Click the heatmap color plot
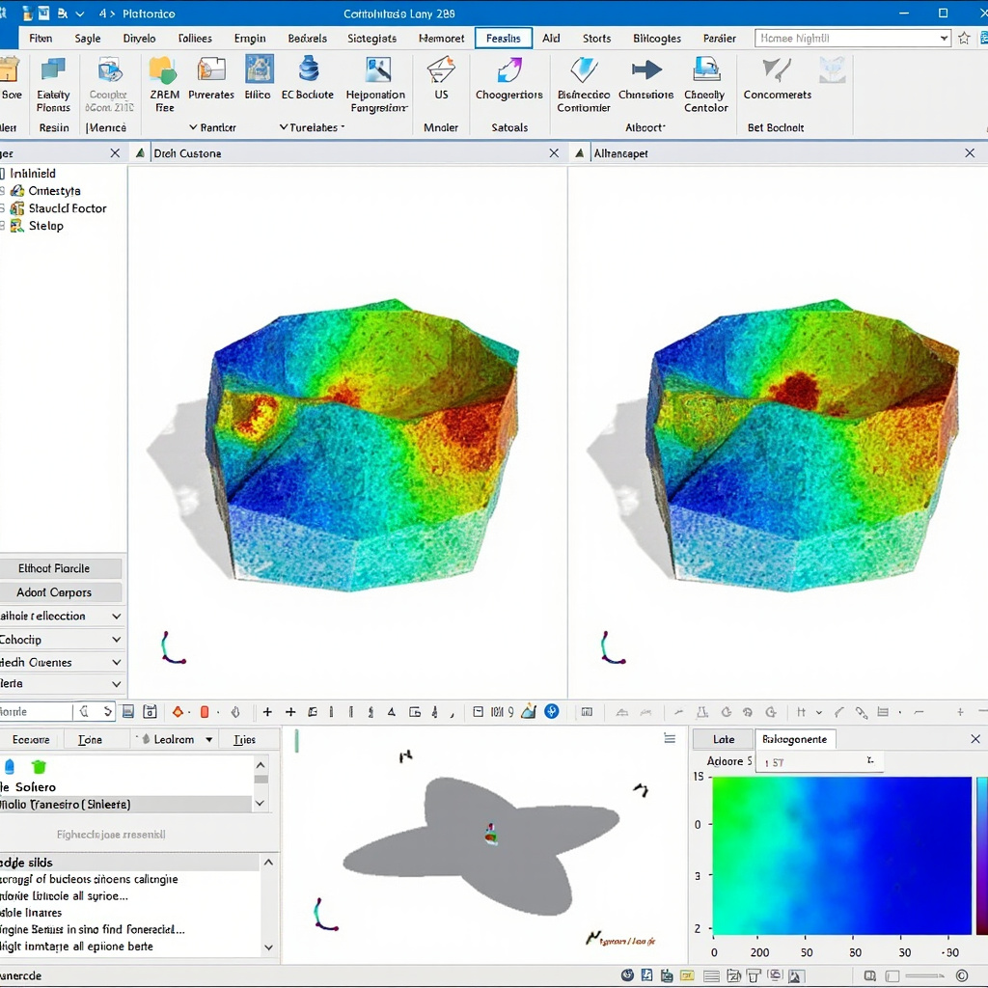Viewport: 988px width, 988px height. click(x=841, y=856)
